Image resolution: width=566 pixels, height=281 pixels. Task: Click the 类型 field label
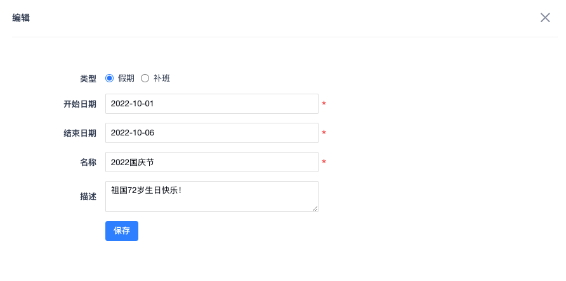[88, 78]
